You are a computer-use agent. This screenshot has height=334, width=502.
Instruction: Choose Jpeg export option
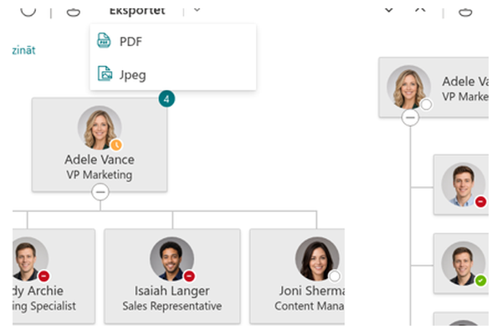pyautogui.click(x=173, y=74)
